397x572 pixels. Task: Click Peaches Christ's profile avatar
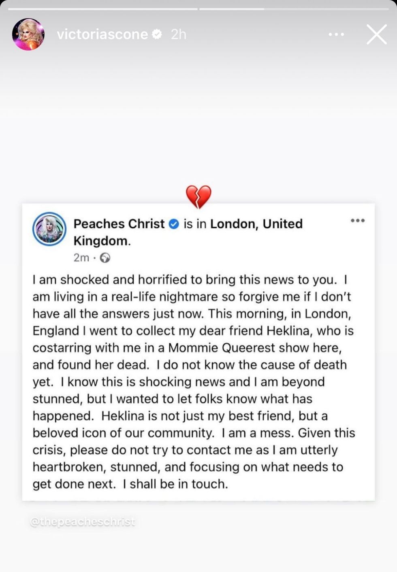[x=49, y=229]
